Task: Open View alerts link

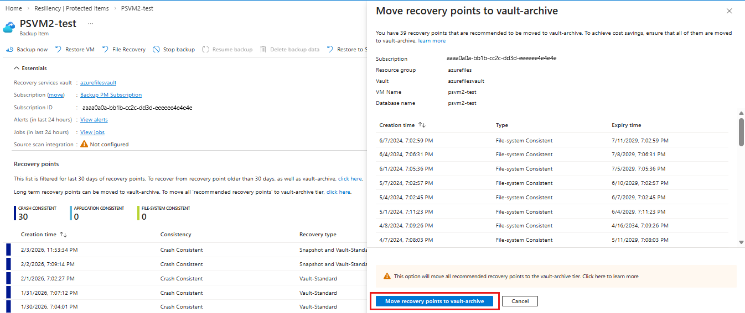Action: tap(94, 120)
